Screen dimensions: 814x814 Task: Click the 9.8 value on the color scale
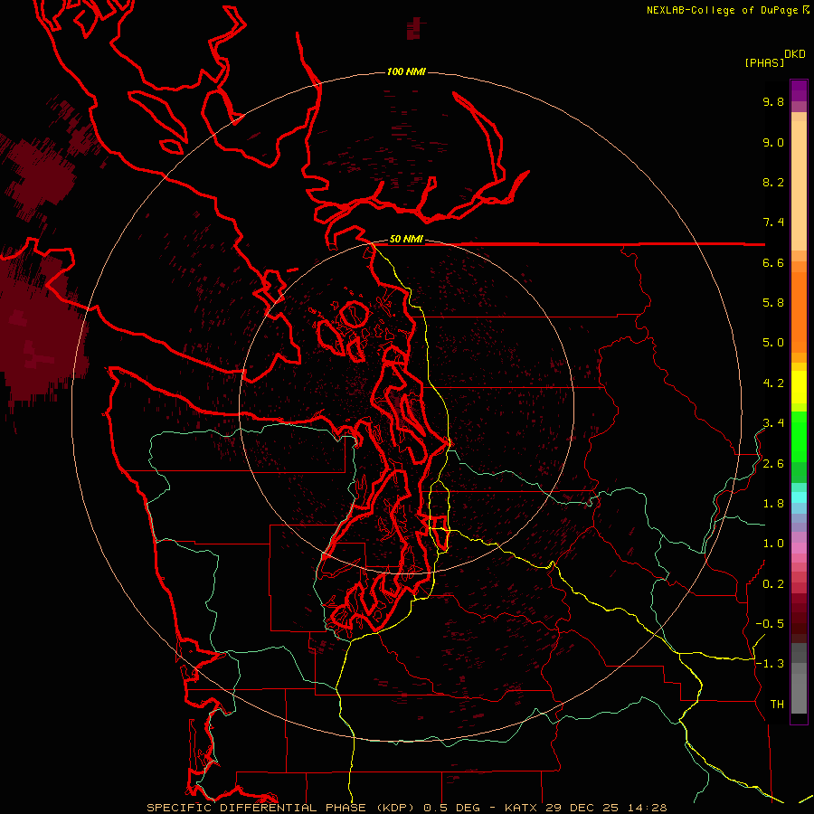pos(773,101)
